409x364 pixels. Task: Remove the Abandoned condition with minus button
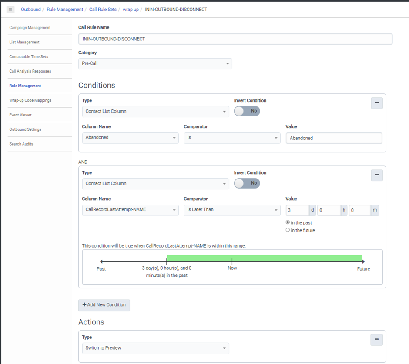(377, 103)
